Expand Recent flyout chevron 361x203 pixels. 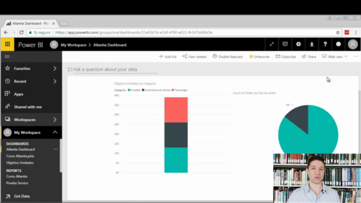55,81
